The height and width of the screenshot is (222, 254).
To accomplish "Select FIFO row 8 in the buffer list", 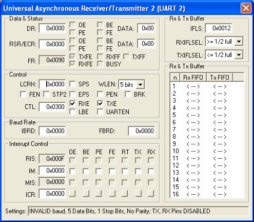I will (x=207, y=137).
